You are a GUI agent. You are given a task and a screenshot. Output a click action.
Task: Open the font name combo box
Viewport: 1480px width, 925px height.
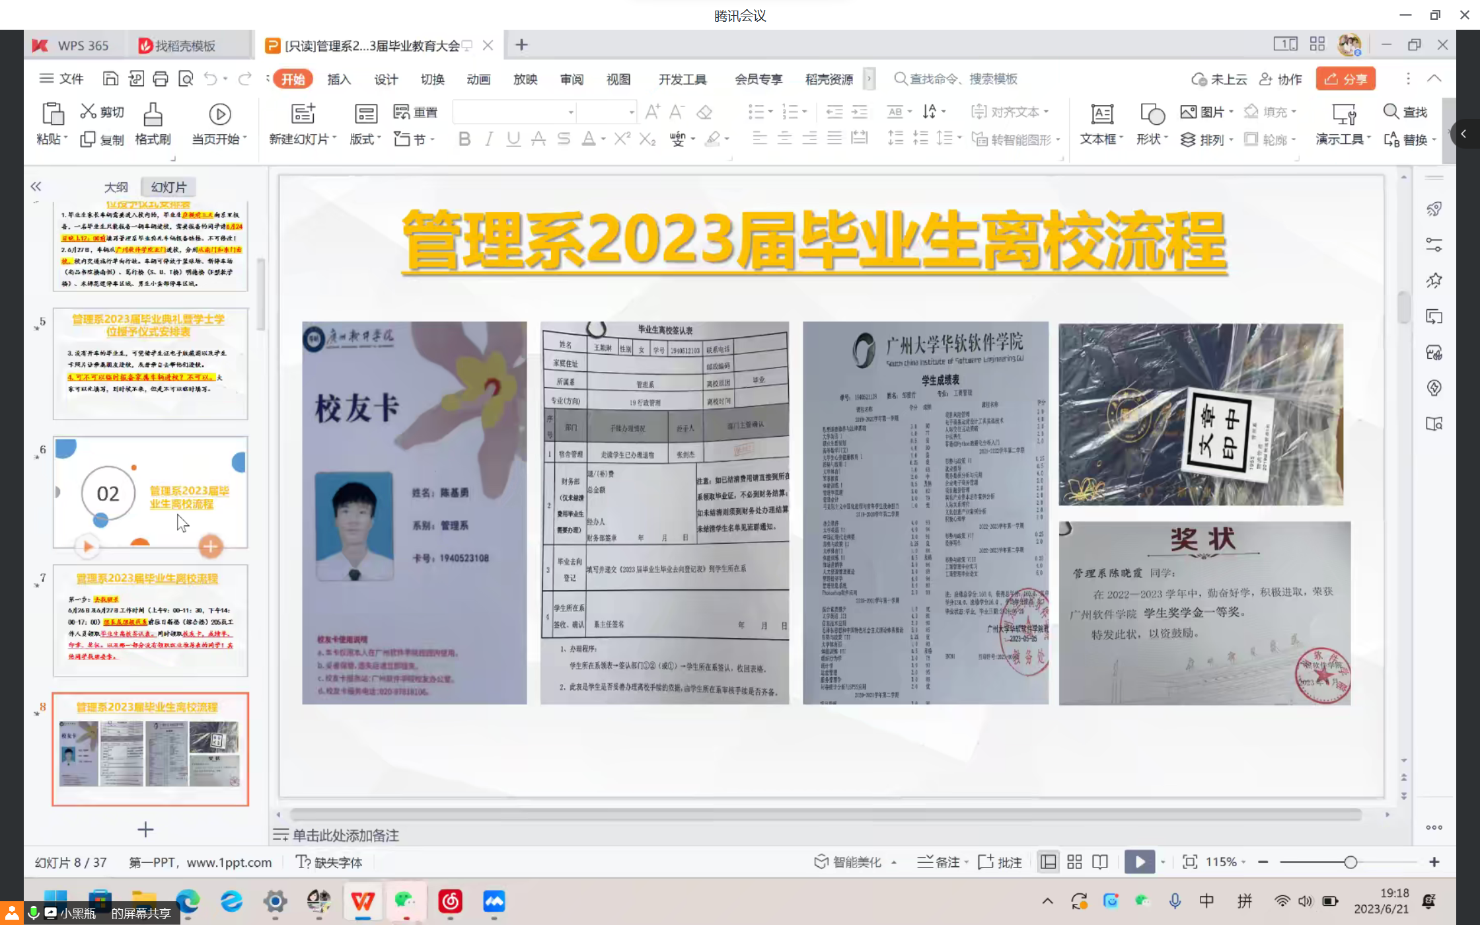(514, 112)
